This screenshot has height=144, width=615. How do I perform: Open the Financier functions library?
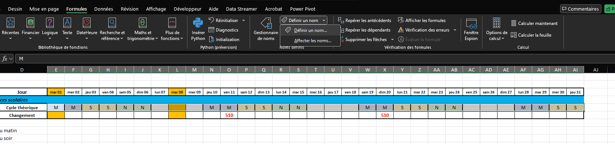coord(31,28)
